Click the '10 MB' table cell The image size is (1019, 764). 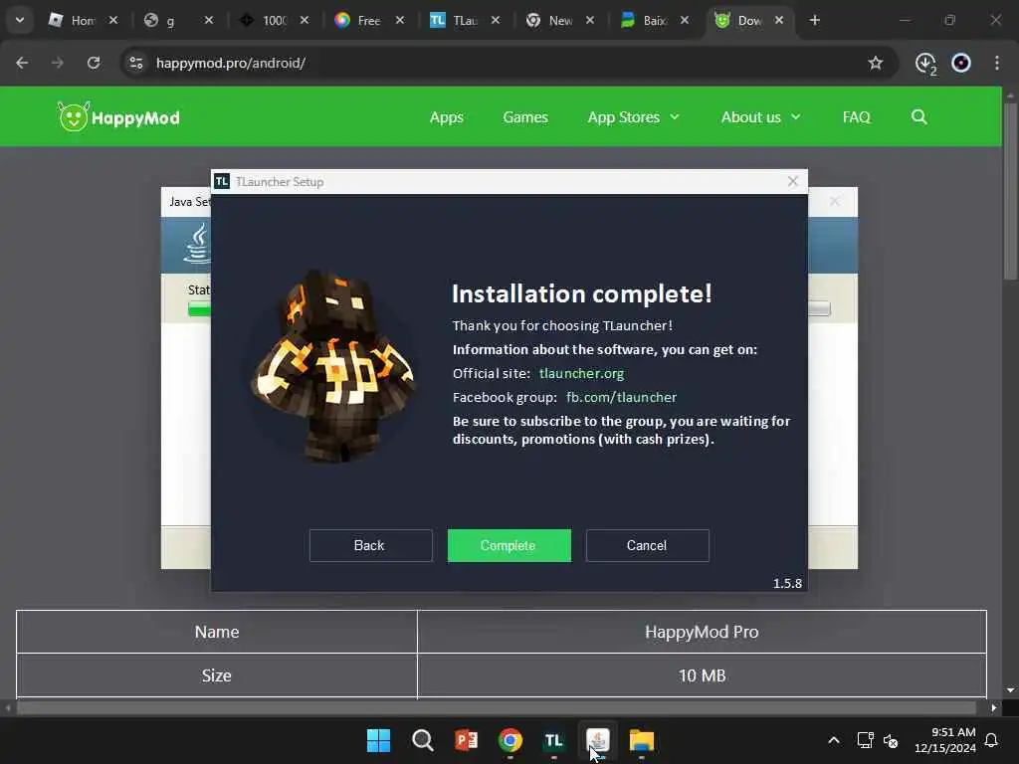click(x=702, y=675)
